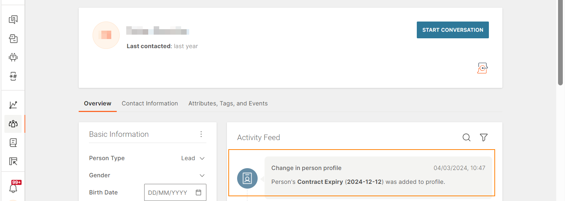Search the Activity Feed with the magnifier icon
This screenshot has height=201, width=565.
(467, 138)
